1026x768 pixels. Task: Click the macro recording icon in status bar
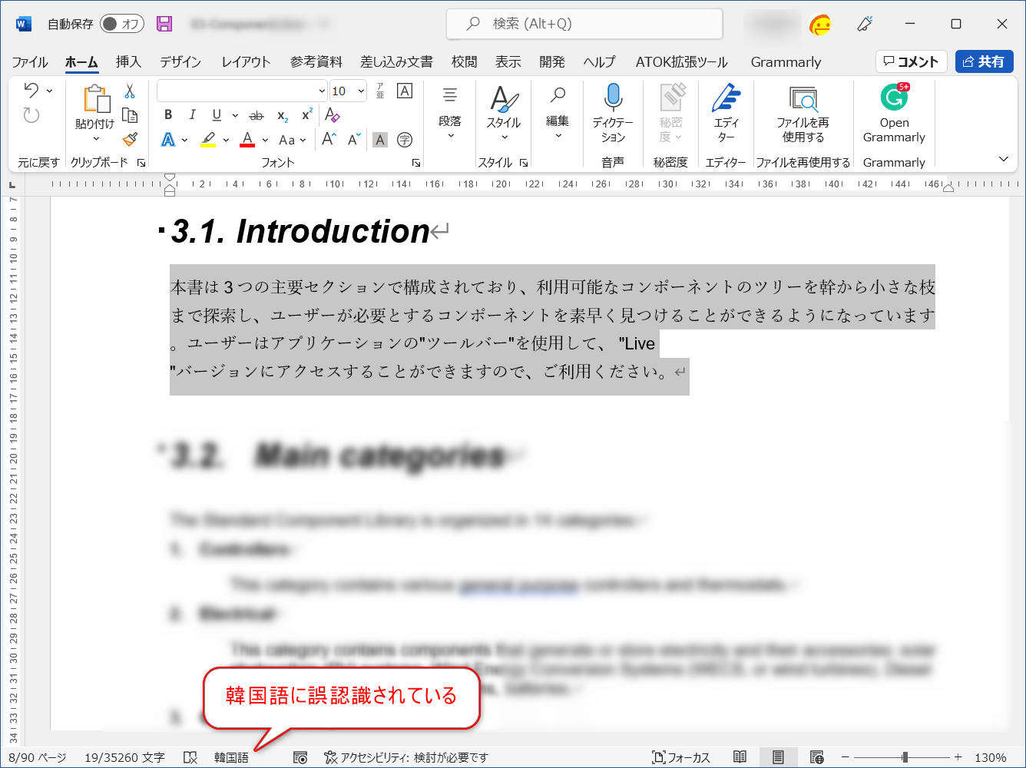(300, 758)
